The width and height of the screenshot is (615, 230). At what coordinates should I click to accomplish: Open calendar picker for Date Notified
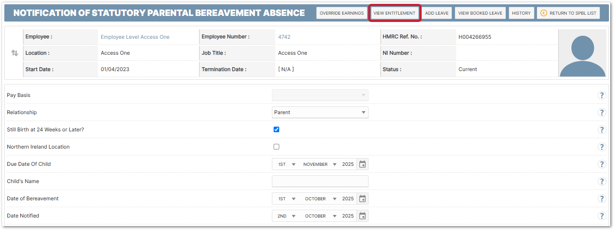pyautogui.click(x=363, y=216)
